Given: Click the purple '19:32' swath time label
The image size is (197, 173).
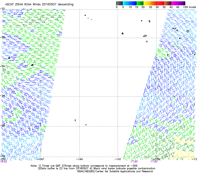Looking at the screenshot, I should click(x=3, y=162).
